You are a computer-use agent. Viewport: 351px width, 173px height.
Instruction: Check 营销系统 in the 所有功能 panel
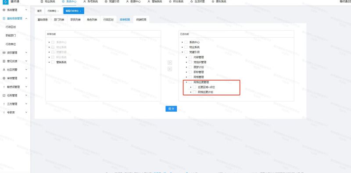[x=53, y=62]
